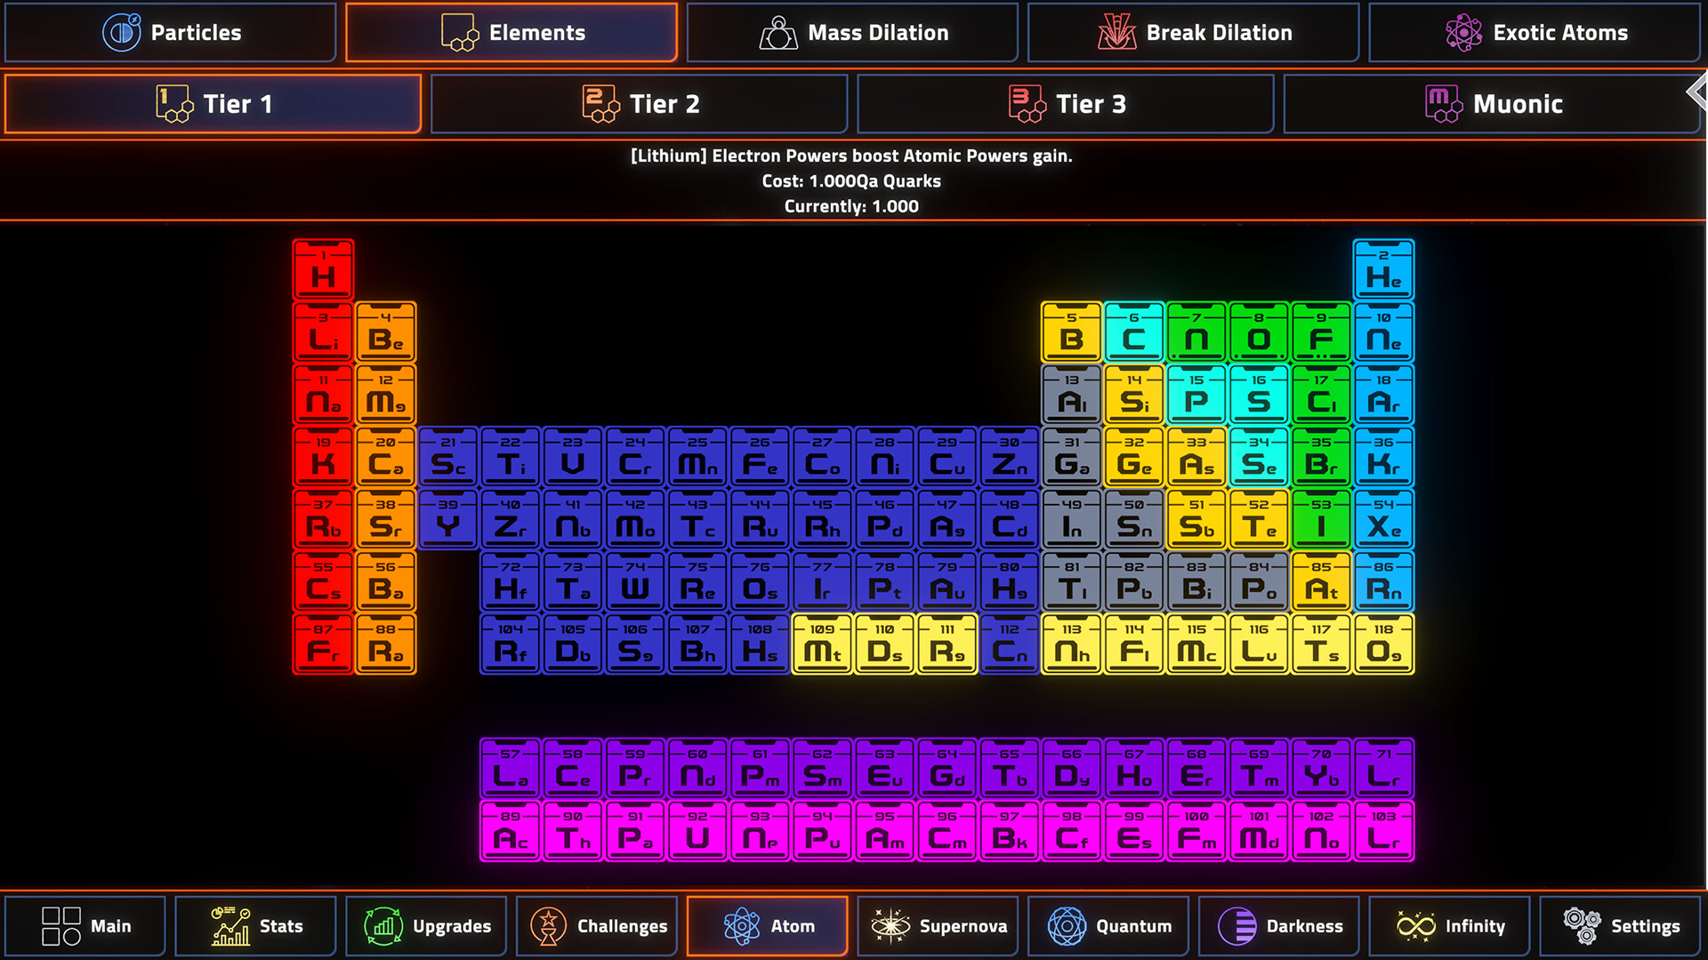Viewport: 1708px width, 960px height.
Task: Open Break Dilation section
Action: (1193, 33)
